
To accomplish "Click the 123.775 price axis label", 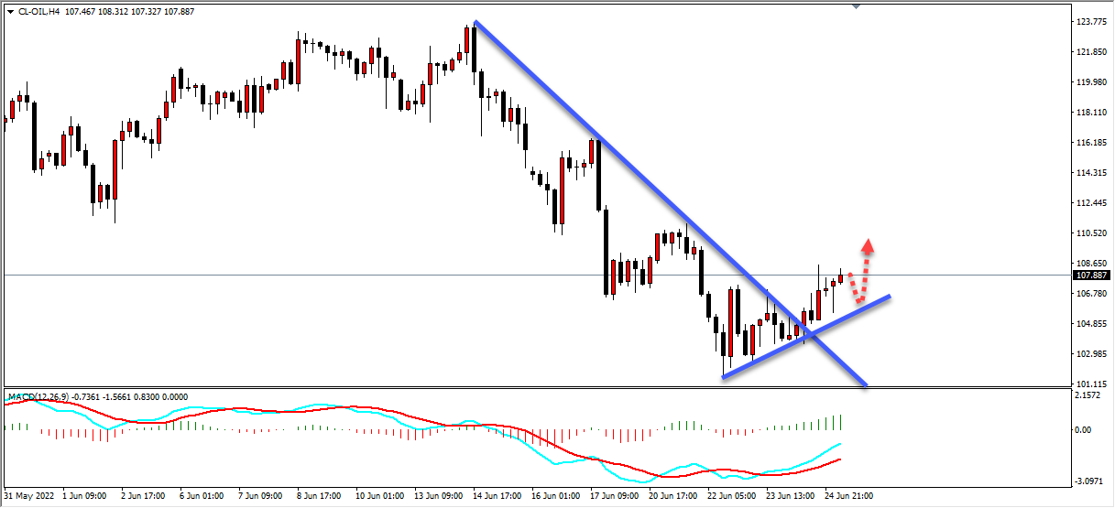I will [x=1090, y=21].
